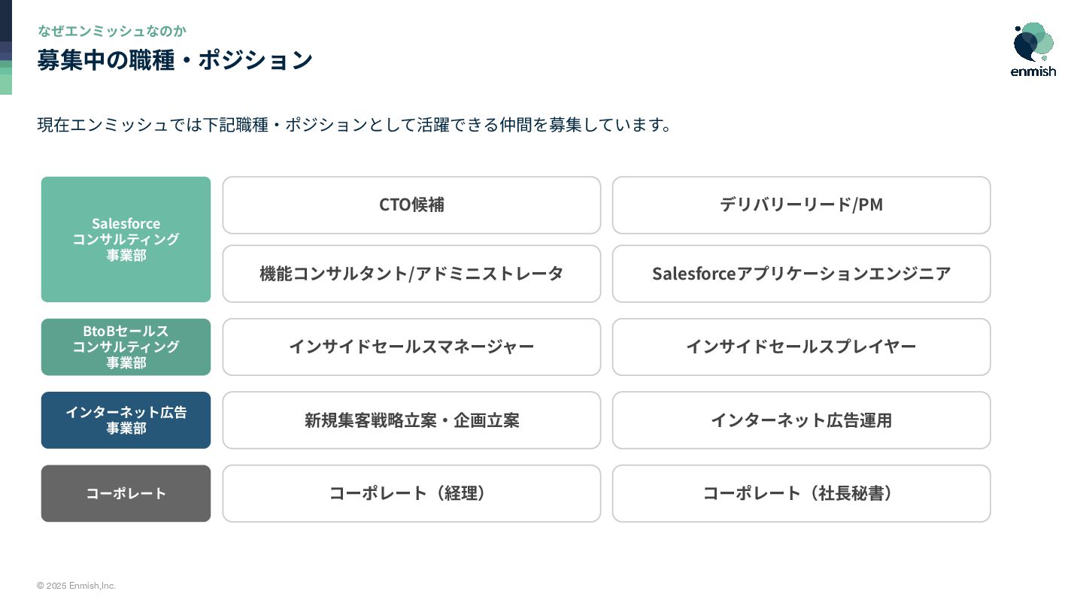
Task: Click the CTO候補 position box
Action: 411,205
